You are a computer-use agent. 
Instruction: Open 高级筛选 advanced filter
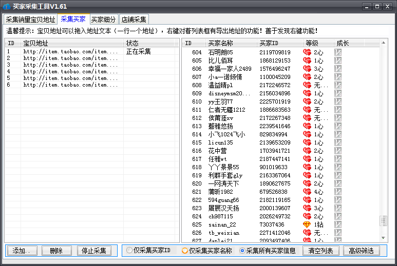(362, 251)
